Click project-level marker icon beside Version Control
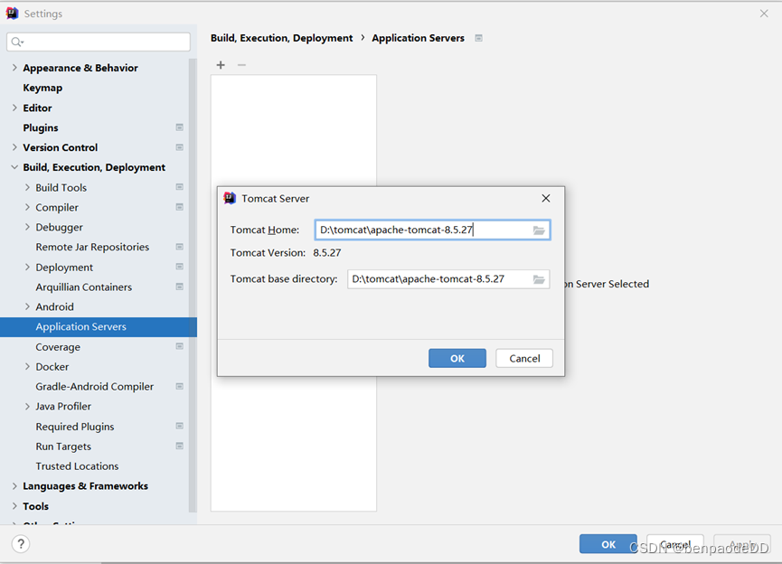This screenshot has height=564, width=782. point(180,147)
